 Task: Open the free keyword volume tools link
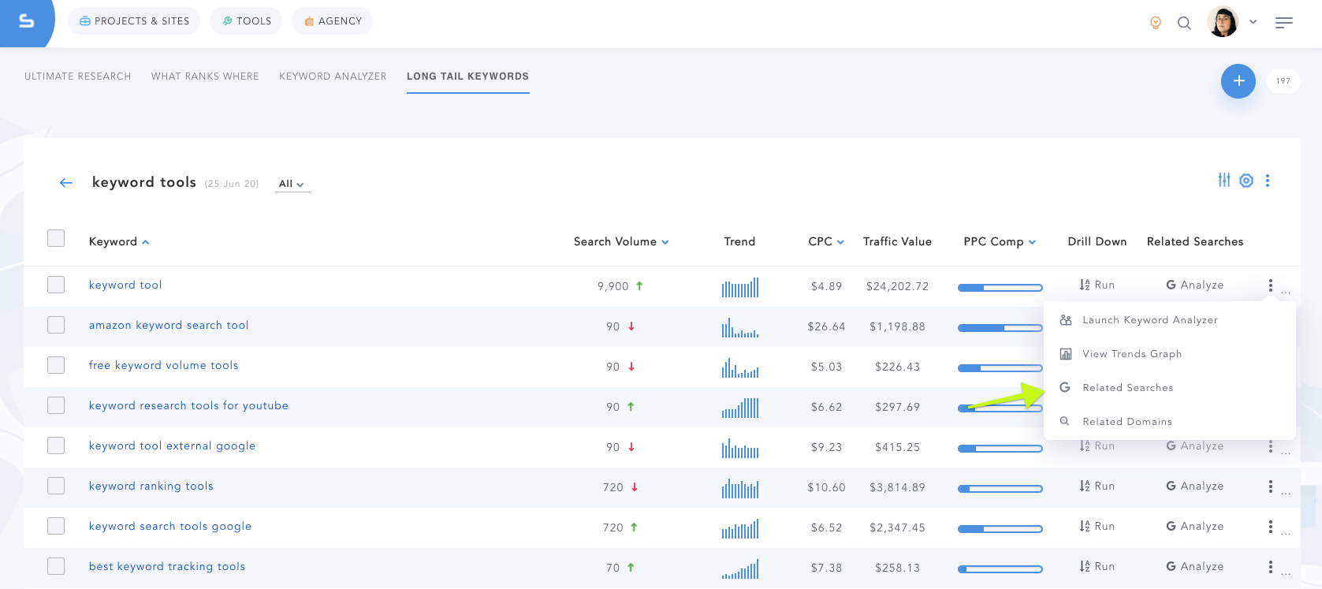click(x=163, y=365)
